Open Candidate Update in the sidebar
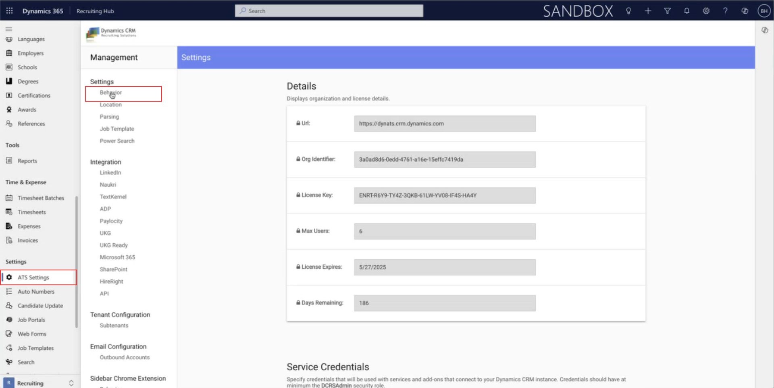 coord(40,306)
